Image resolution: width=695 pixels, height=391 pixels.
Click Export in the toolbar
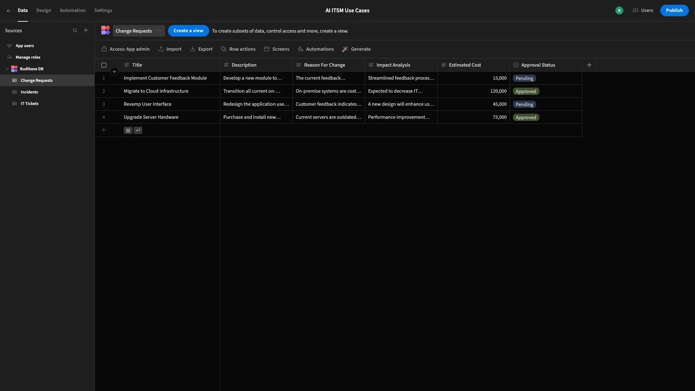click(201, 49)
